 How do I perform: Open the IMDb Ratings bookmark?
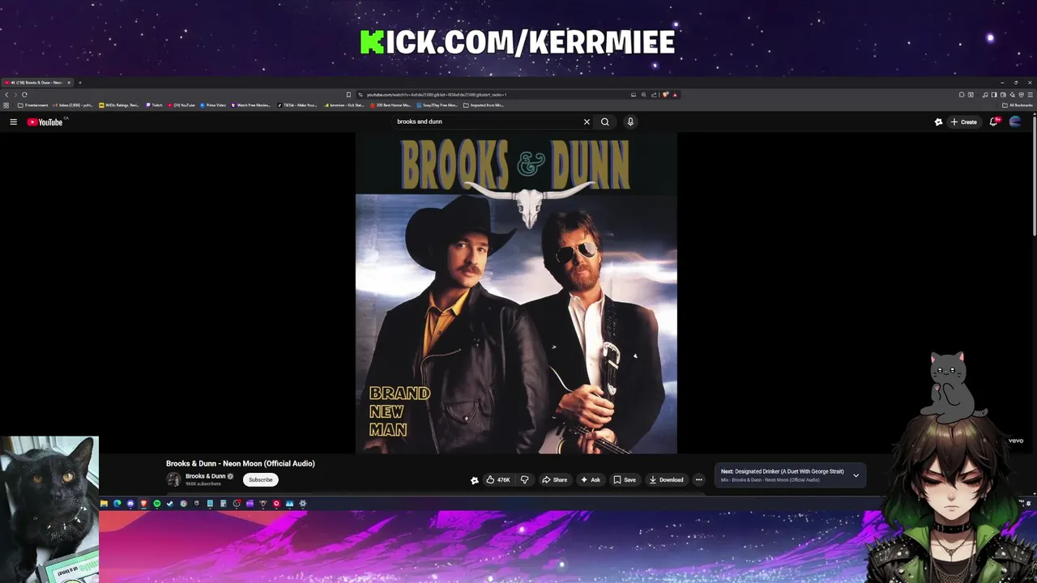(x=119, y=105)
